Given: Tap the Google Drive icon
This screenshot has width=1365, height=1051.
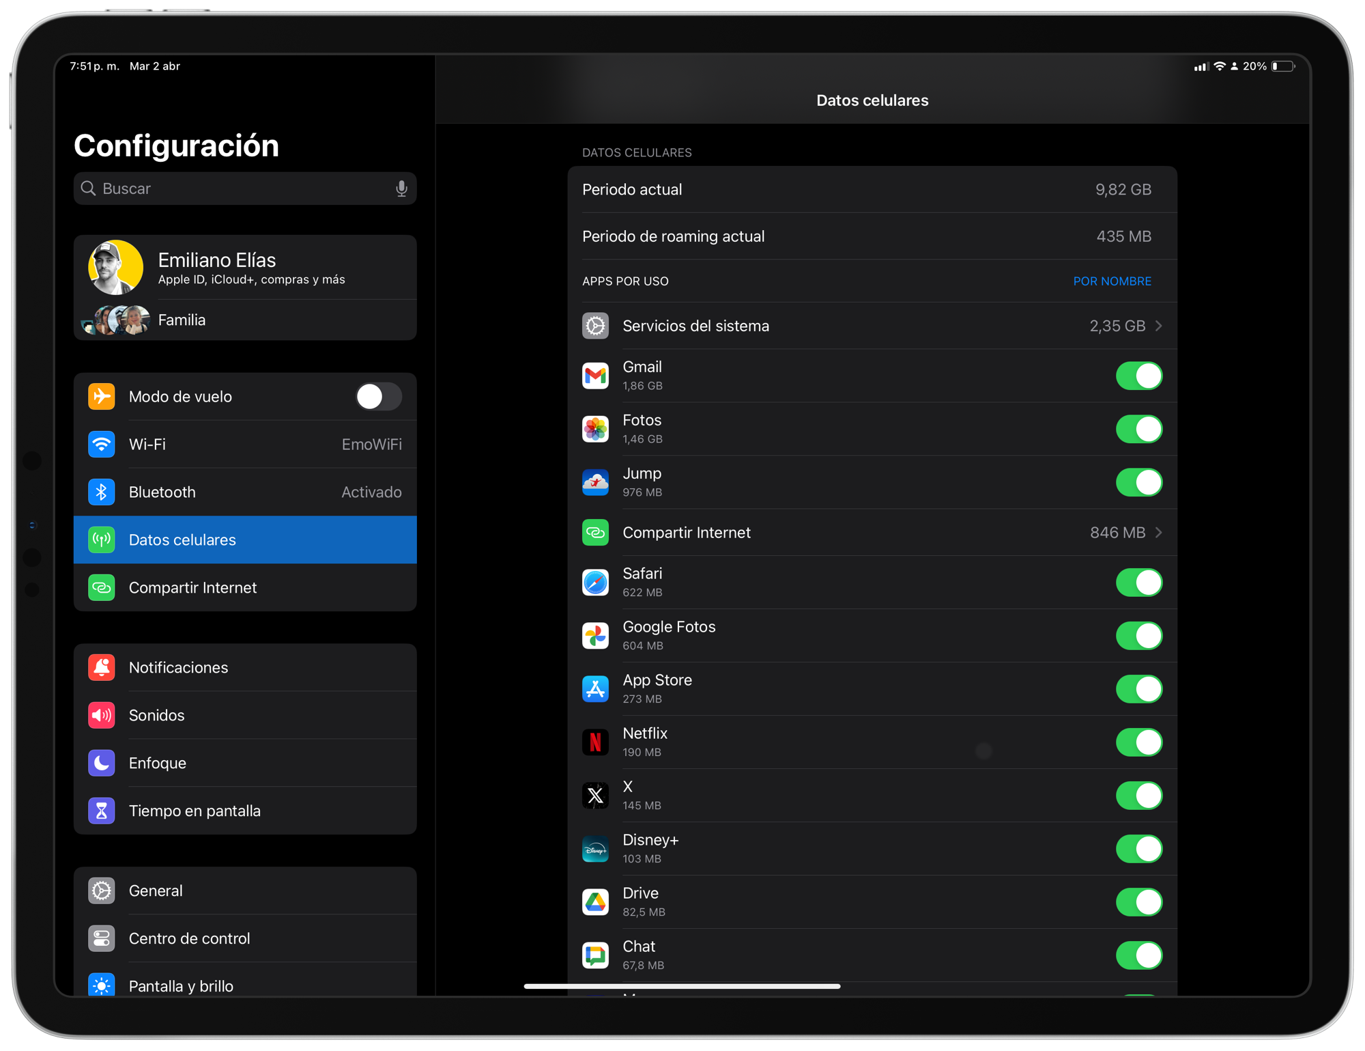Looking at the screenshot, I should pyautogui.click(x=595, y=902).
